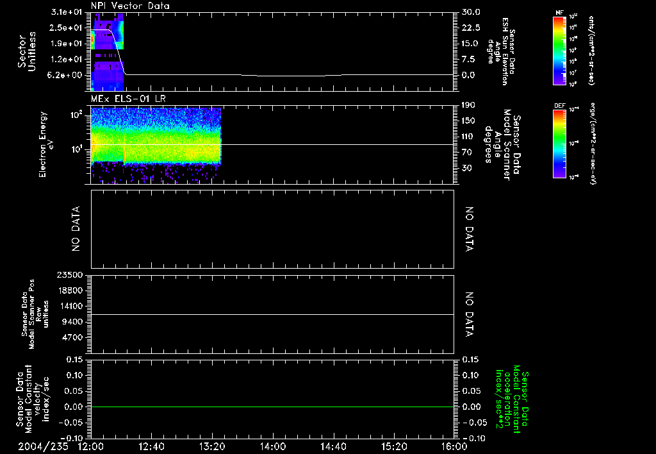This screenshot has width=656, height=454.
Task: Click the '14100' scanner position tick label
Action: tap(70, 306)
